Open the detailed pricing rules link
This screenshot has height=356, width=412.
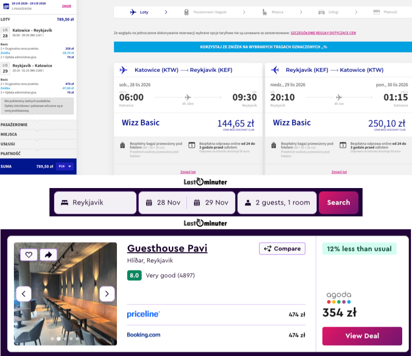coord(323,33)
